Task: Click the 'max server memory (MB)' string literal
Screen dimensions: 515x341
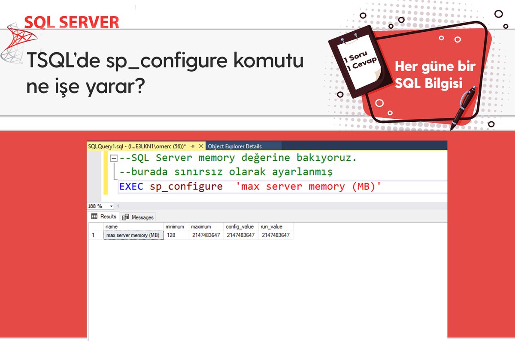Action: tap(309, 187)
